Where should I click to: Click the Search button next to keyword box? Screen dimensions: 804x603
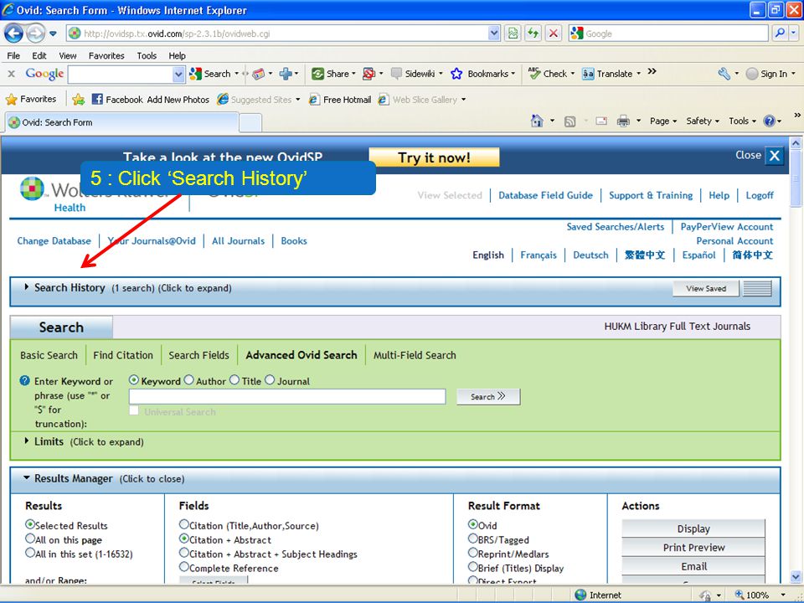pyautogui.click(x=488, y=396)
